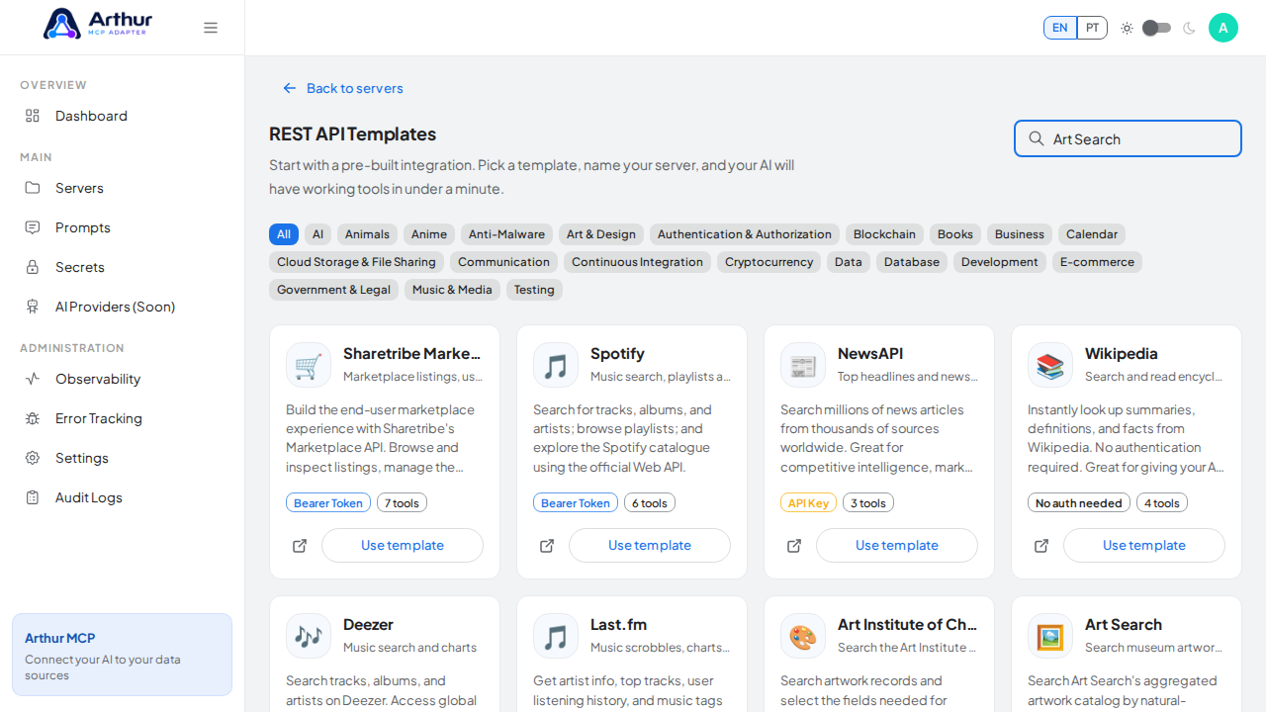This screenshot has height=712, width=1266.
Task: Click the NewsAPI API Key badge
Action: [x=808, y=503]
